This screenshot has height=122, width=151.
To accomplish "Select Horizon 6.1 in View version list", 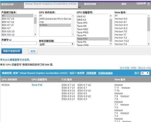I will [x=131, y=22].
